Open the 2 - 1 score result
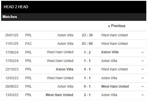The image size is (148, 102). pos(87,95)
